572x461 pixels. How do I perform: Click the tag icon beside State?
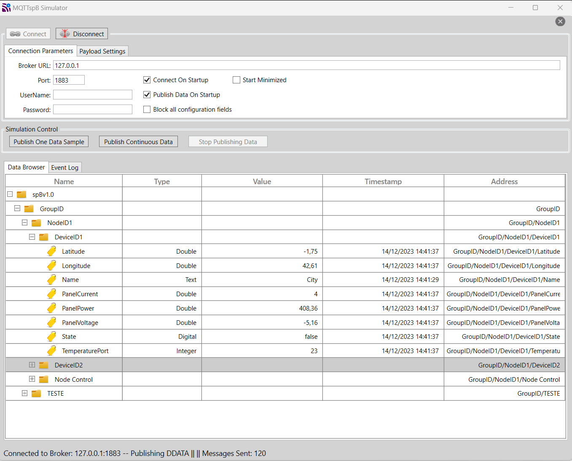click(51, 336)
